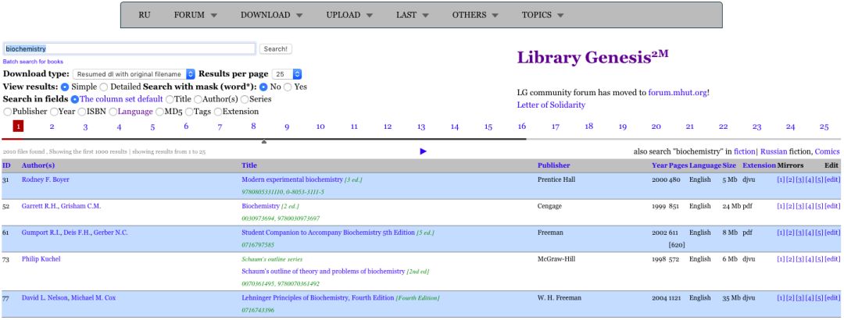Select the Extension search field radio
The width and height of the screenshot is (844, 320).
(x=218, y=112)
